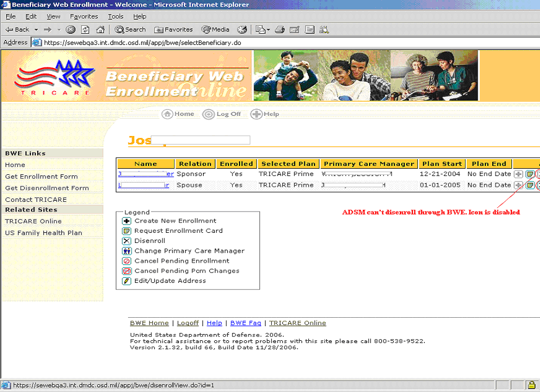Open the Help menu in menu bar
Image resolution: width=540 pixels, height=392 pixels.
point(140,16)
